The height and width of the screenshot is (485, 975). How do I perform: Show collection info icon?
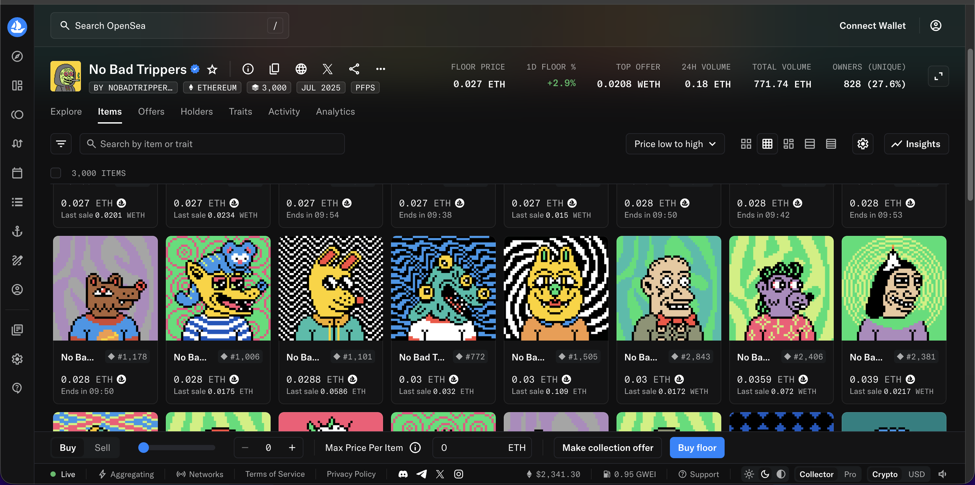pyautogui.click(x=248, y=69)
